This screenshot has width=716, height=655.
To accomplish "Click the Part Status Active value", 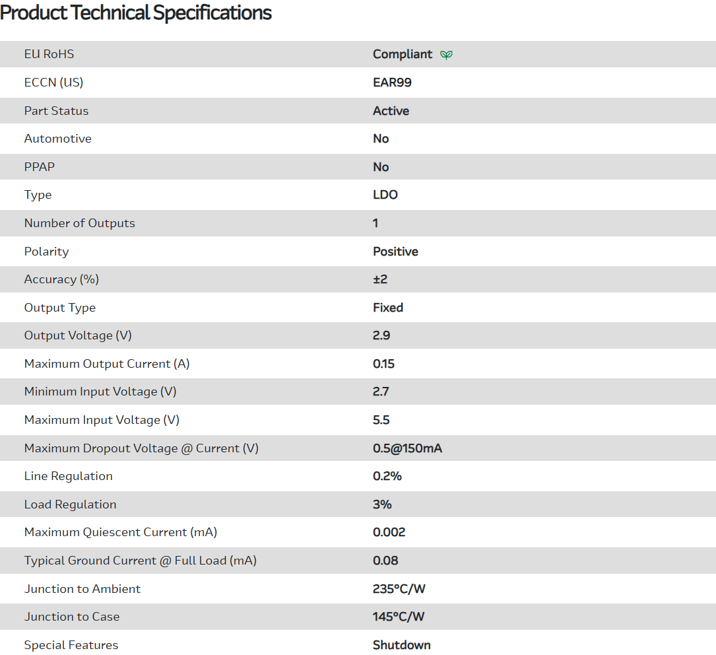I will (x=391, y=111).
